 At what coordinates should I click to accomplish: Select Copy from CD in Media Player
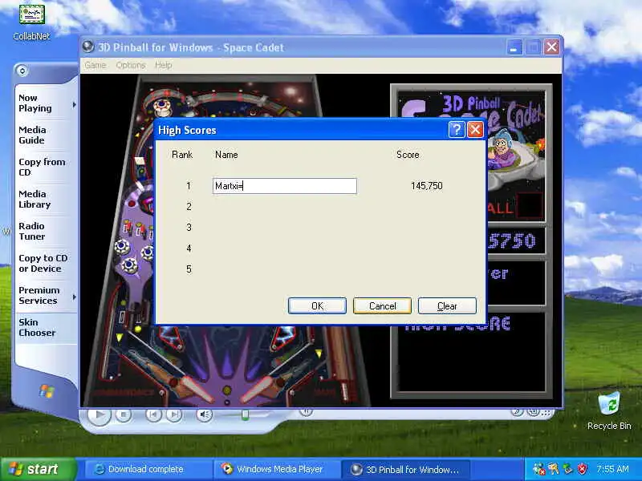pos(42,167)
